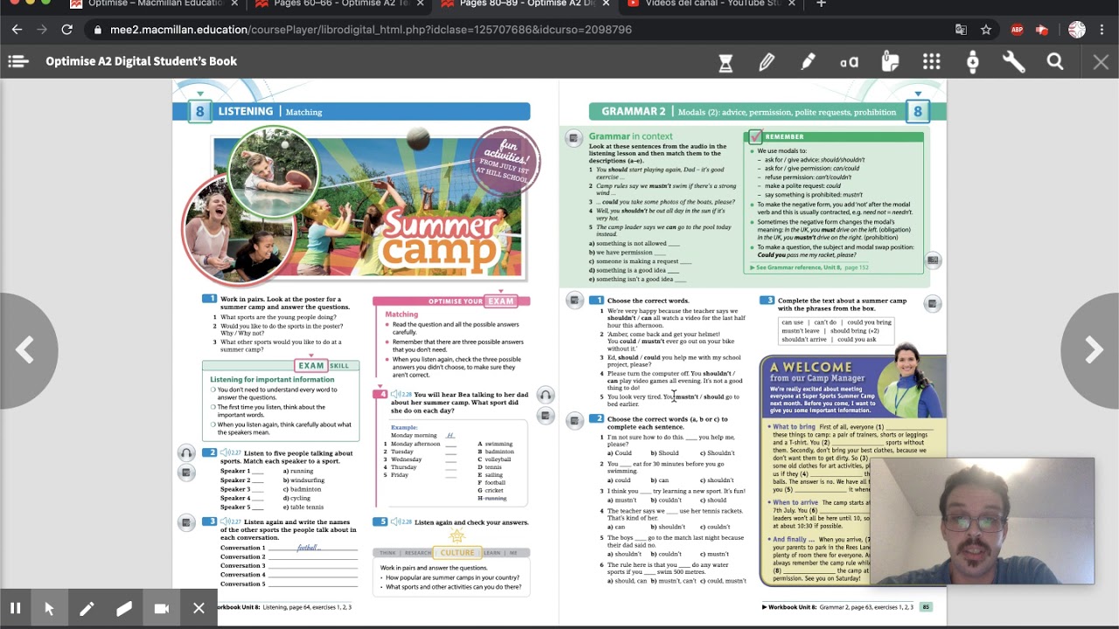Open See Grammar reference, Unit 8, page 152 link
1119x629 pixels.
tap(809, 267)
